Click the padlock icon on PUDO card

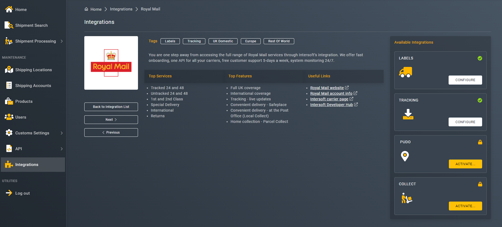[480, 142]
